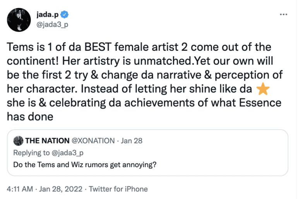
Task: Click the Twitter for iPhone source link
Action: click(x=118, y=189)
